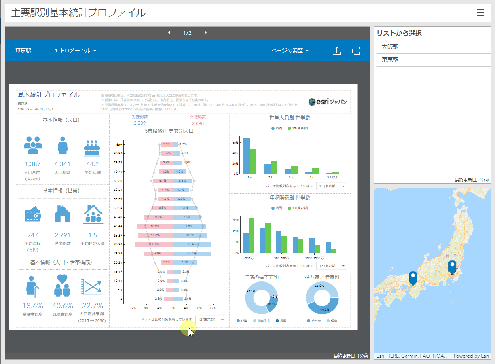Click the 住宅の建て方別 chart title

261,277
